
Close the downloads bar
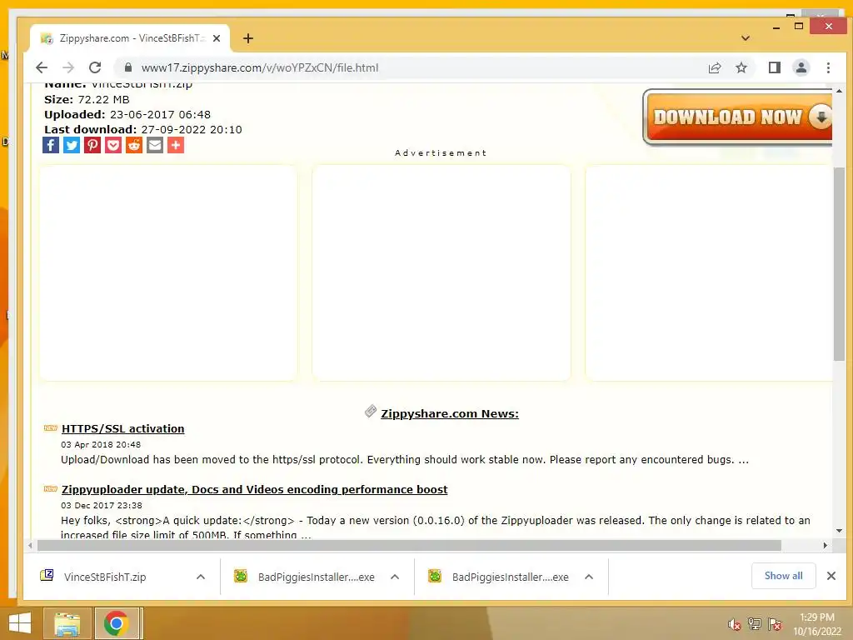(x=831, y=576)
